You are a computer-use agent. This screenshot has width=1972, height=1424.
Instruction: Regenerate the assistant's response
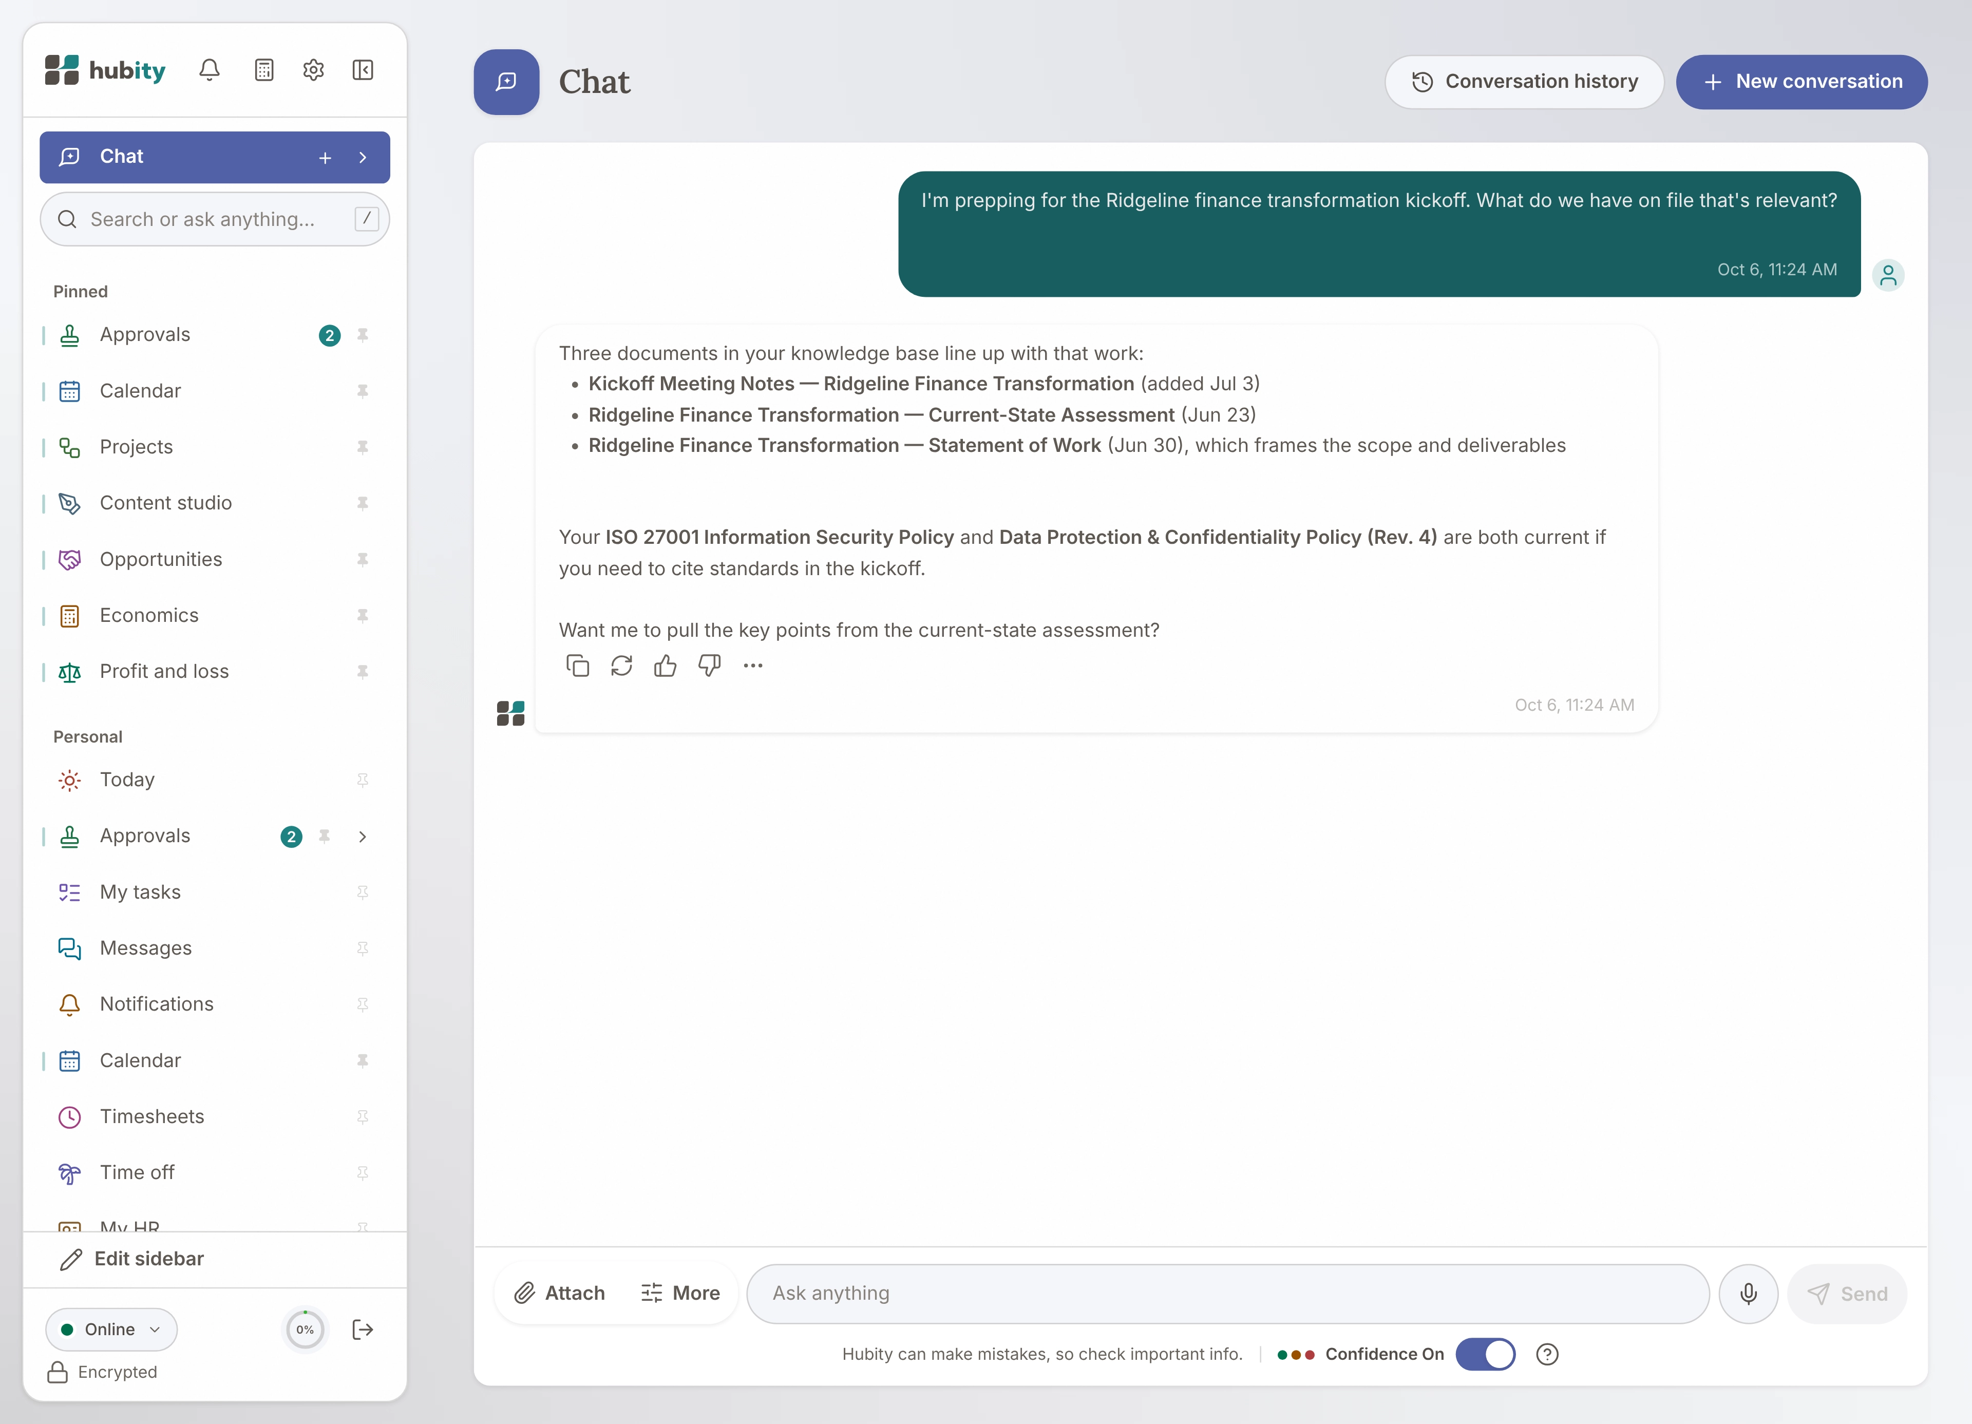click(622, 666)
